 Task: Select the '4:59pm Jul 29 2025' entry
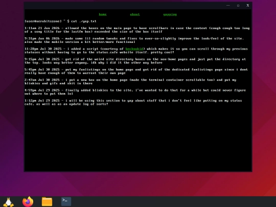tap(135, 92)
